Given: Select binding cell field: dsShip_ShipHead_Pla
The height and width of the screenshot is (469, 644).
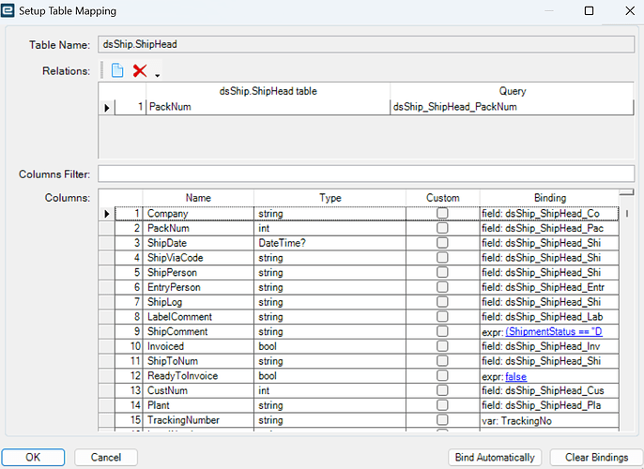Looking at the screenshot, I should pos(549,405).
